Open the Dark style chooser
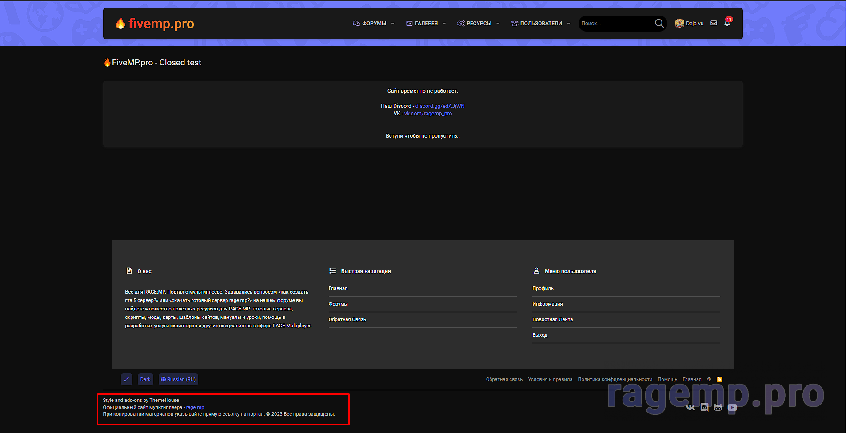Viewport: 846px width, 433px height. point(145,379)
